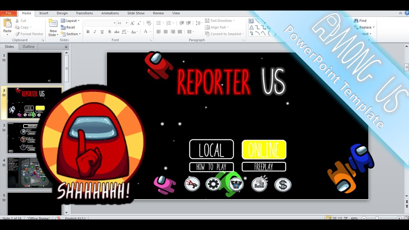
Task: Decrease the list indent level
Action: [182, 23]
